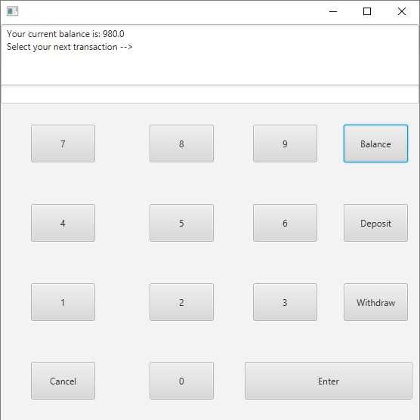The image size is (420, 420).
Task: Select the number 9 button
Action: tap(285, 144)
